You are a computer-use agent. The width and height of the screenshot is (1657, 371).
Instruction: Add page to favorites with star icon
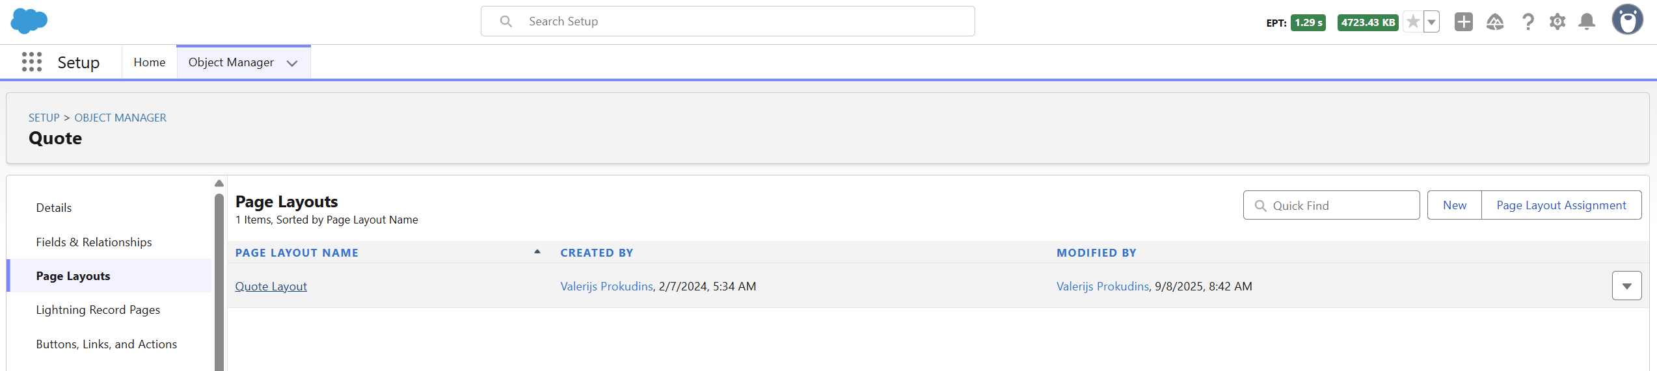(1412, 22)
